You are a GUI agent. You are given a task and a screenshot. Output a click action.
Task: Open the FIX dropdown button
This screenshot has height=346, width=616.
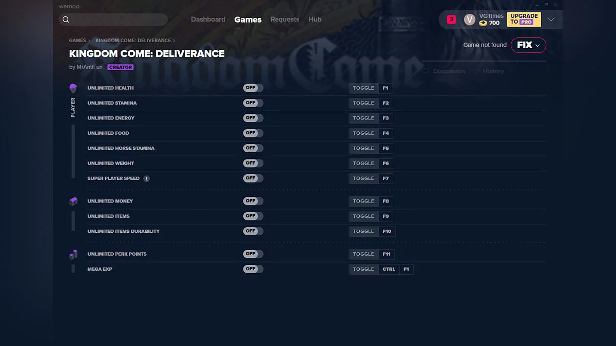pyautogui.click(x=528, y=45)
